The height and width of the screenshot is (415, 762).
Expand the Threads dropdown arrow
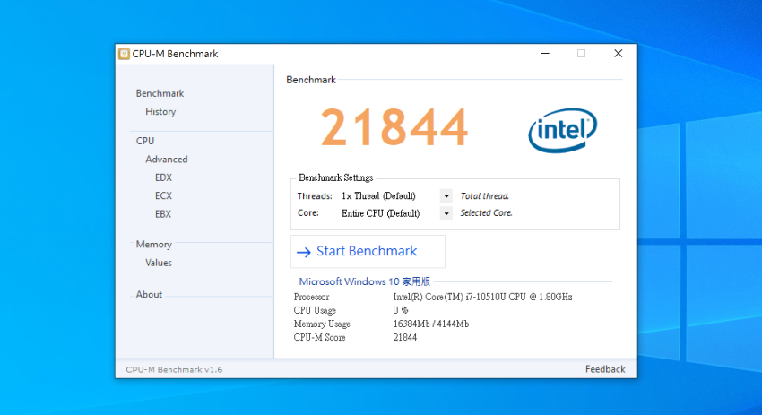coord(446,196)
